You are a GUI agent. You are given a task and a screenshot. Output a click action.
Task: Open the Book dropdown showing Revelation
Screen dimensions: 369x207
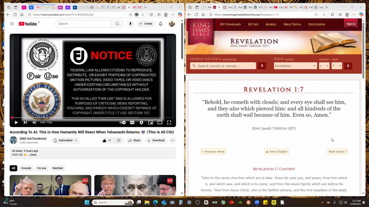pos(295,66)
